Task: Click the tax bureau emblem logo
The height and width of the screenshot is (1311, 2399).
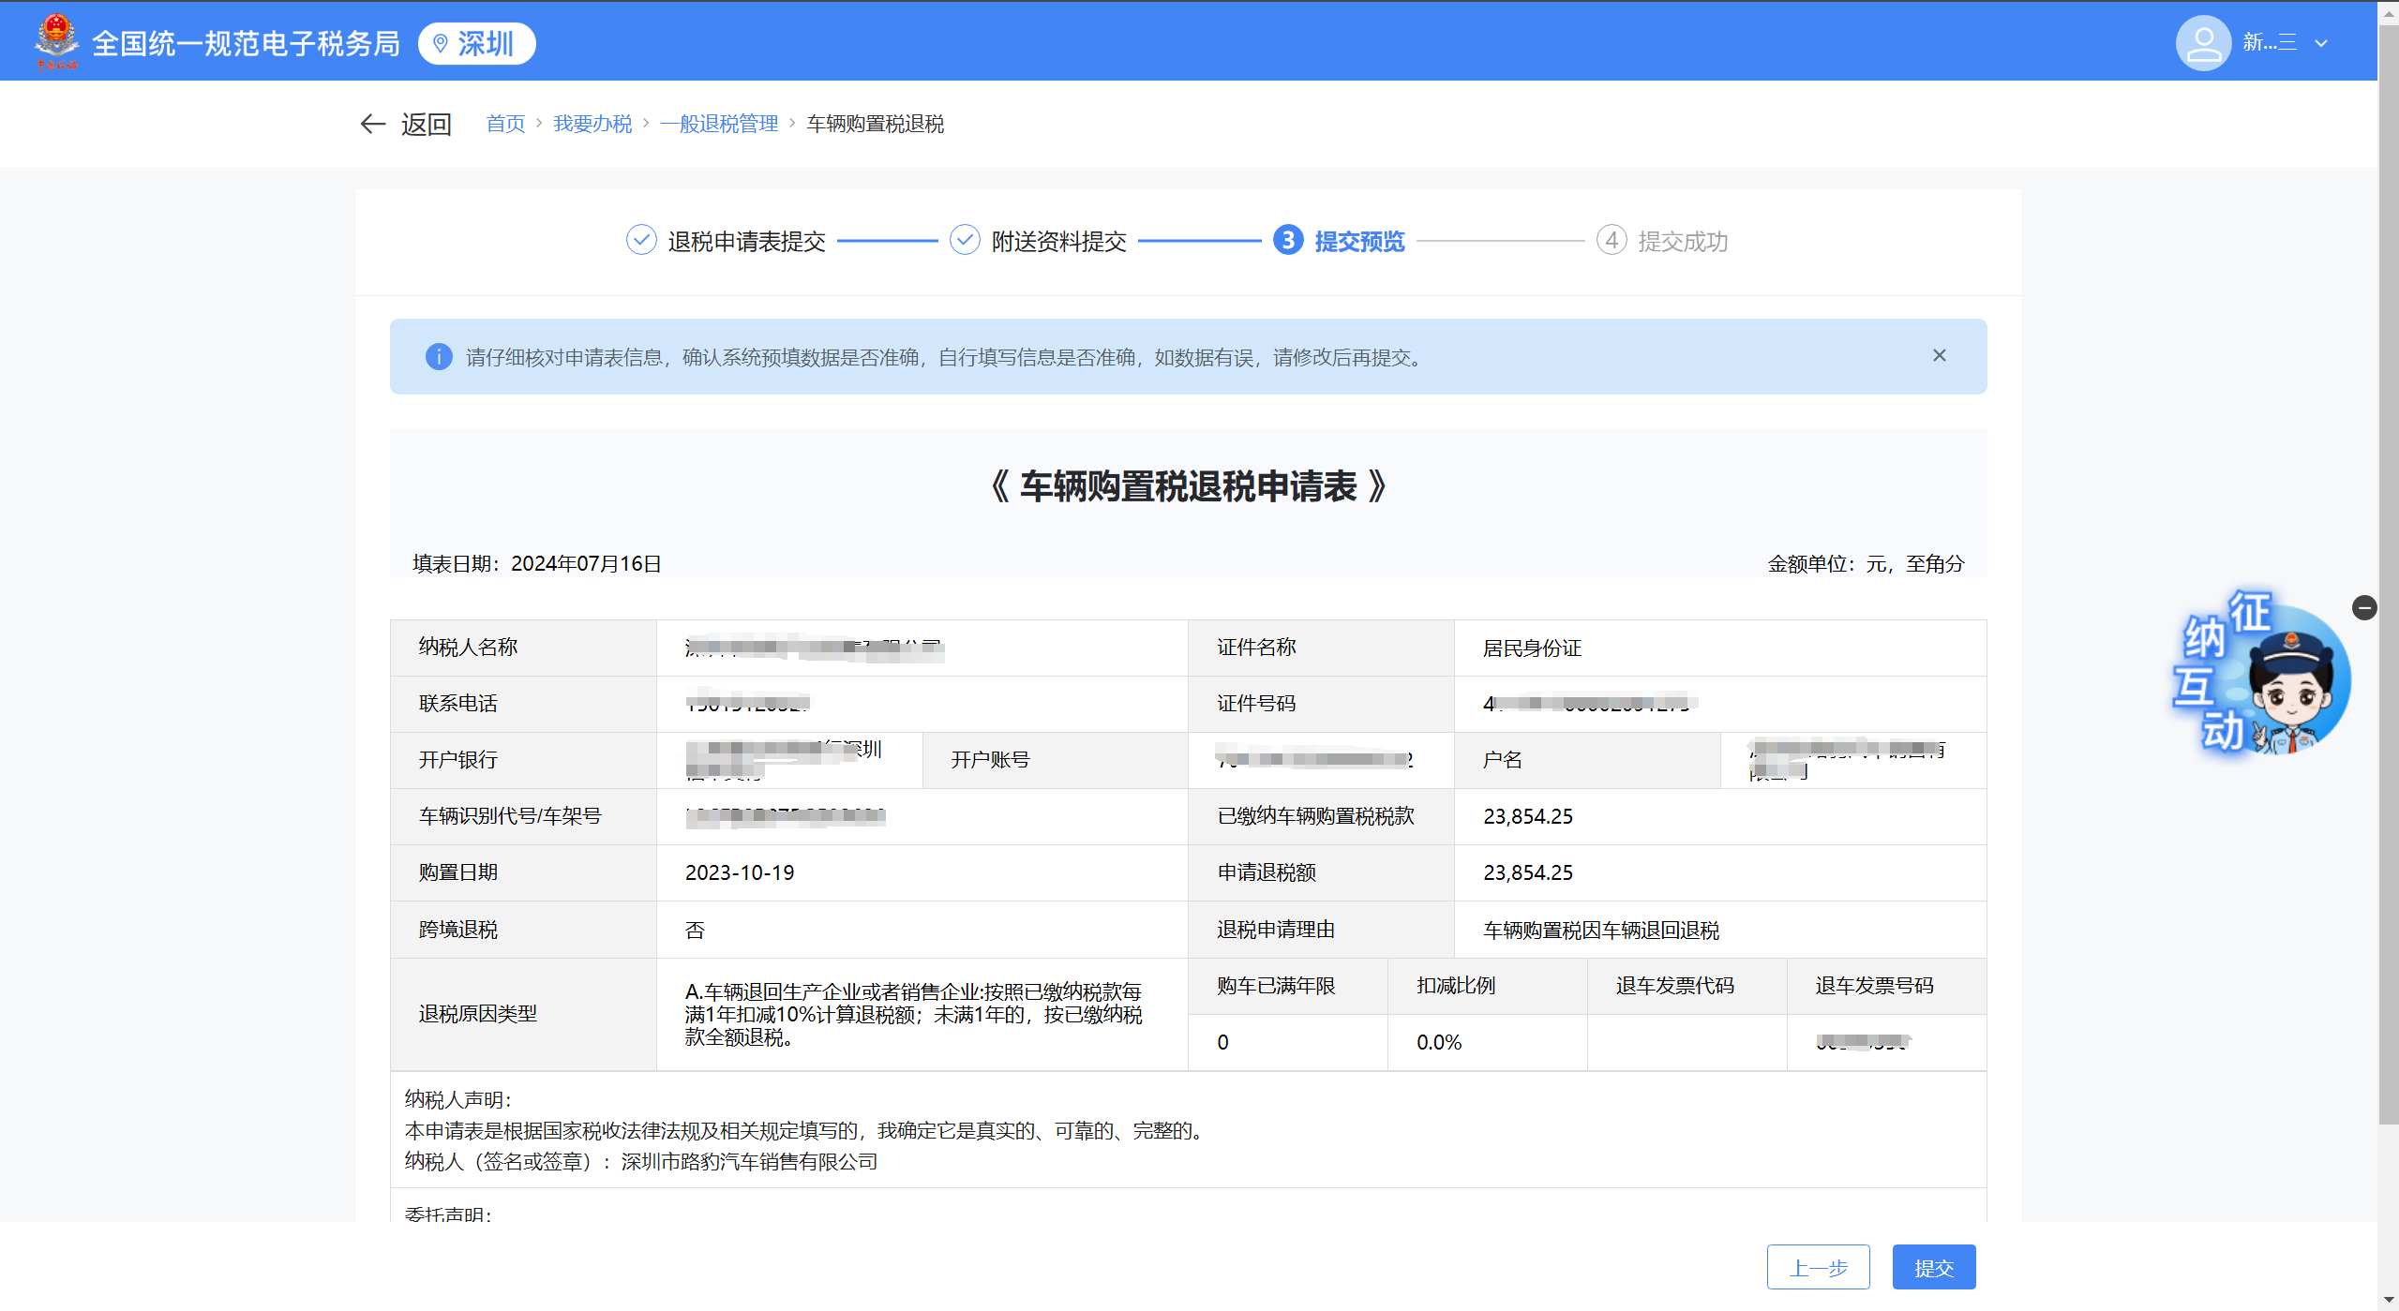Action: pos(56,41)
